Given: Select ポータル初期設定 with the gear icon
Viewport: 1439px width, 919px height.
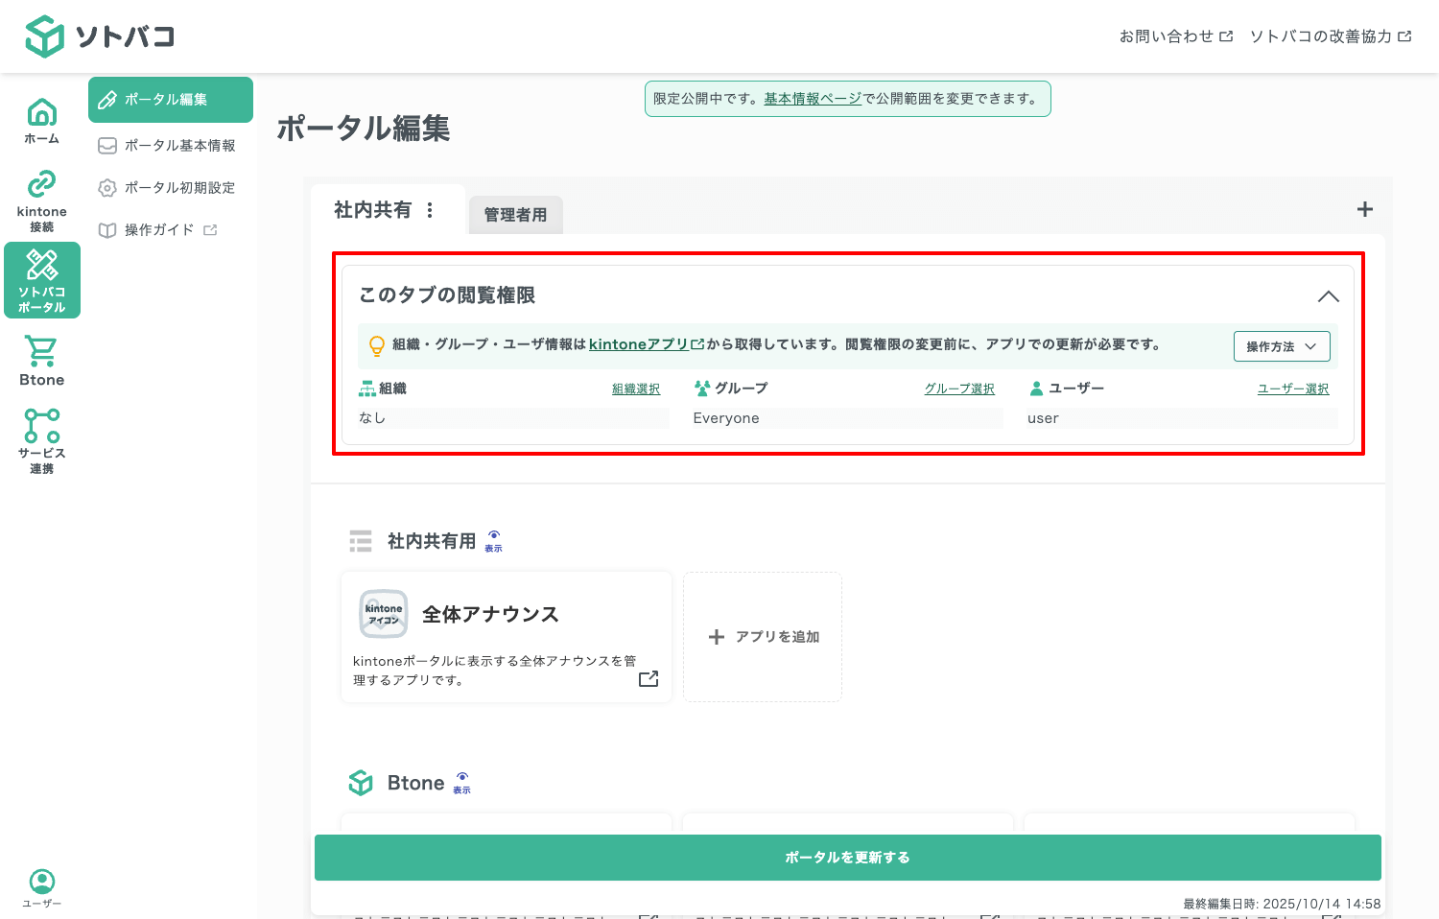Looking at the screenshot, I should point(168,187).
